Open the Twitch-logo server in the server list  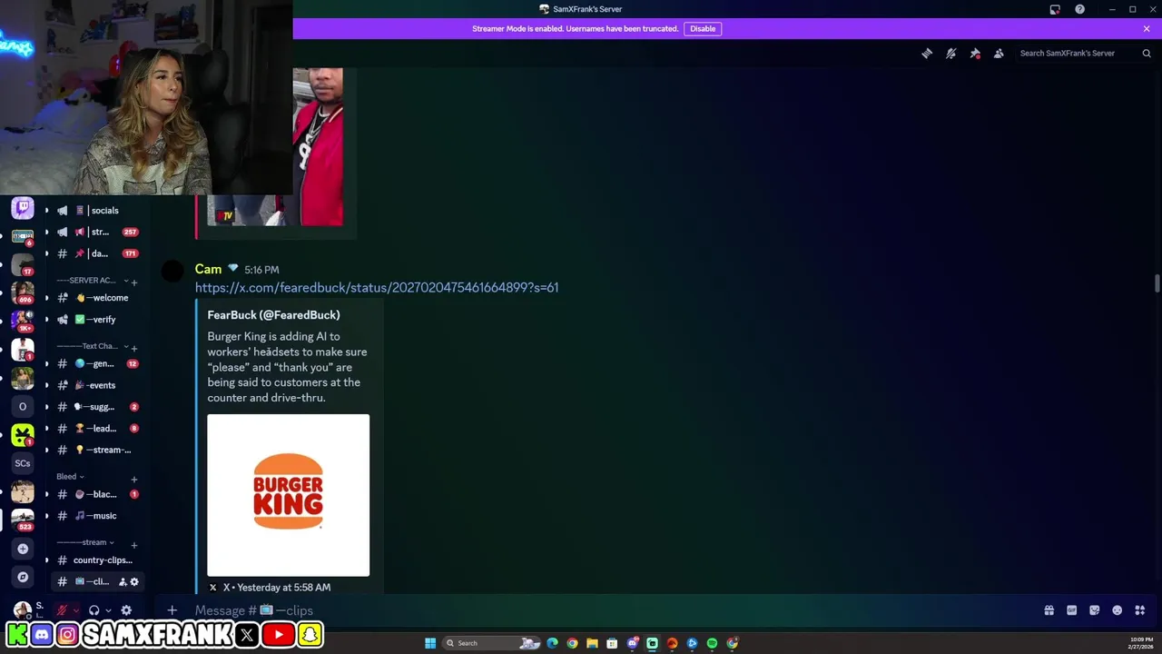click(23, 208)
